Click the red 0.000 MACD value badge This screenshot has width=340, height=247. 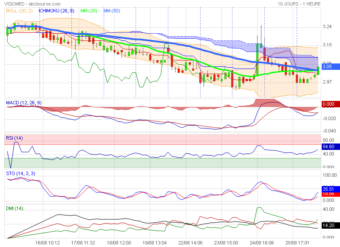click(x=331, y=104)
